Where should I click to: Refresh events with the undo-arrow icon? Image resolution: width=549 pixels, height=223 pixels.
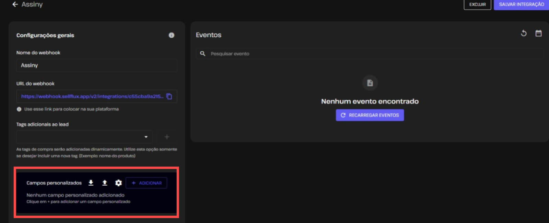tap(524, 33)
